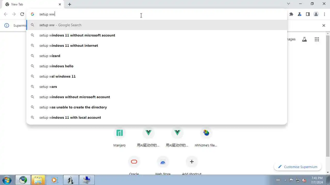Reload the page with the refresh icon

coord(22,14)
